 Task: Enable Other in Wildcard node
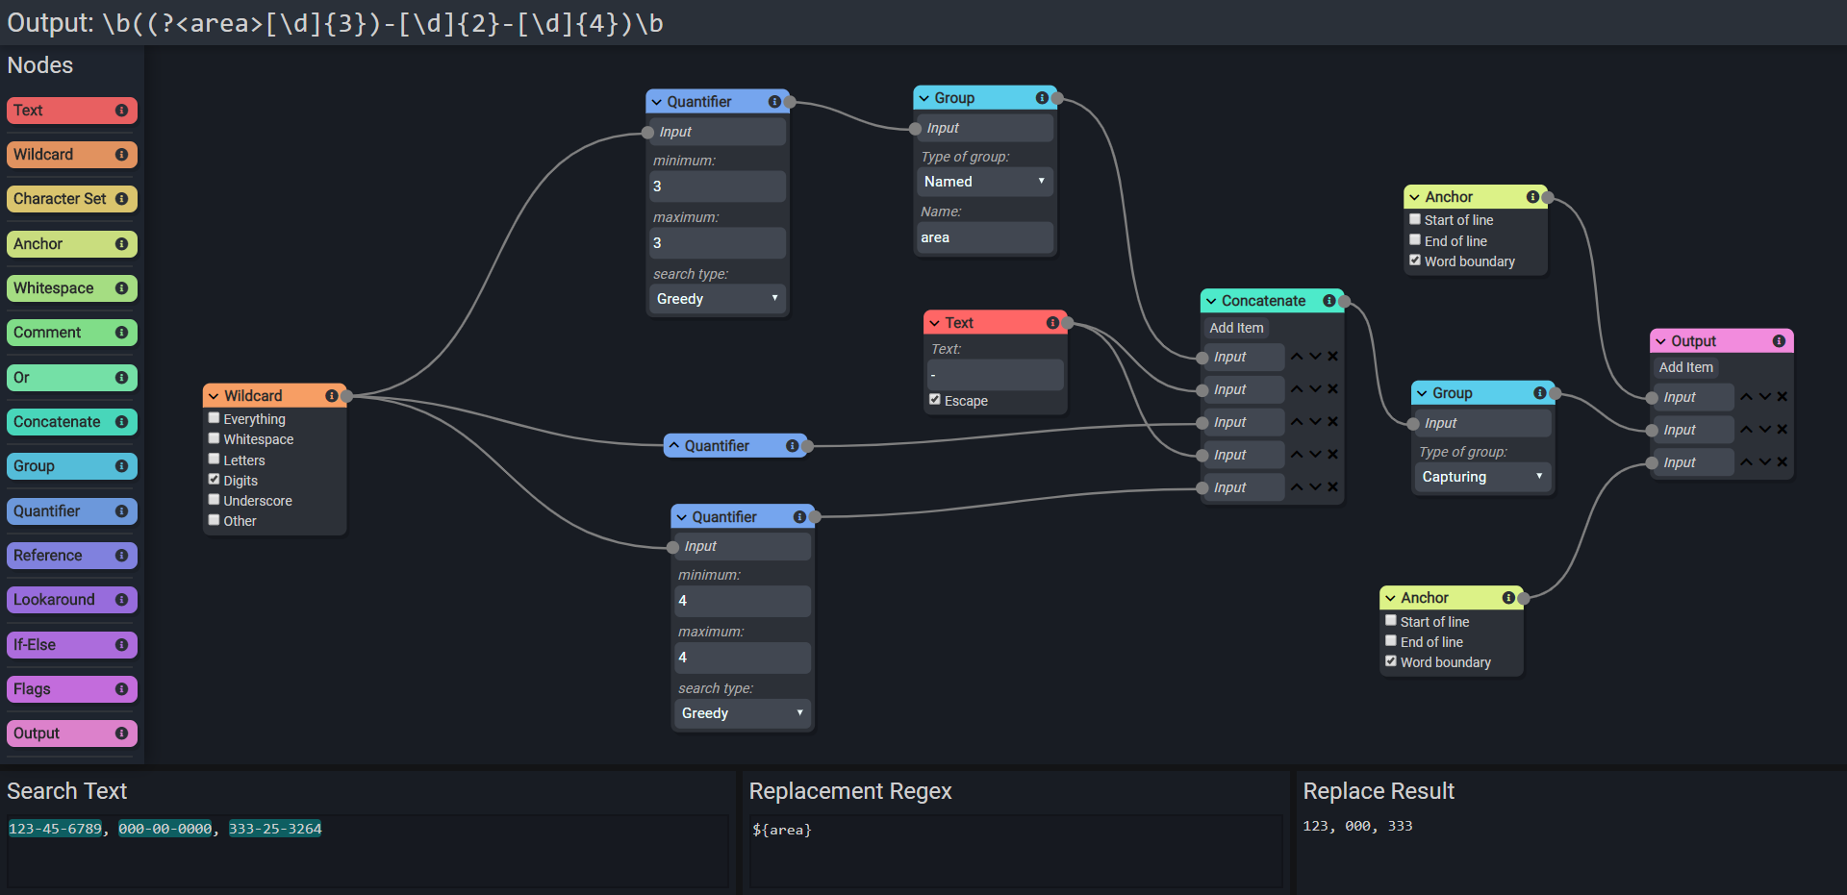(215, 520)
